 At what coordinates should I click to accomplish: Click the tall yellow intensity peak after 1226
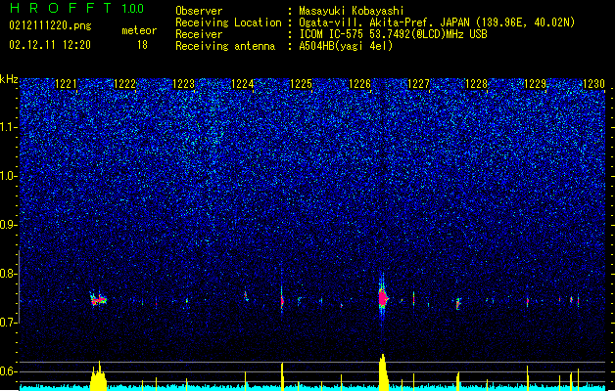[x=384, y=372]
